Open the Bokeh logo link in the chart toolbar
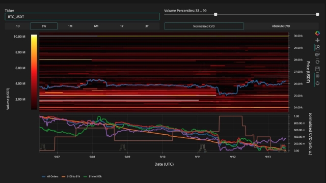 (x=317, y=33)
